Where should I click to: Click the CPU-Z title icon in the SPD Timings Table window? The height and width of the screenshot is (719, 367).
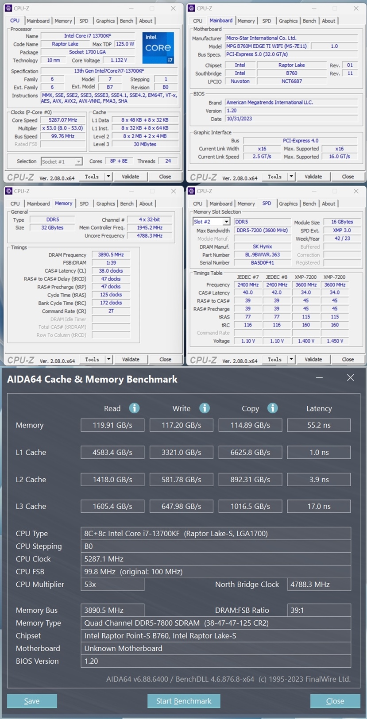pyautogui.click(x=191, y=191)
